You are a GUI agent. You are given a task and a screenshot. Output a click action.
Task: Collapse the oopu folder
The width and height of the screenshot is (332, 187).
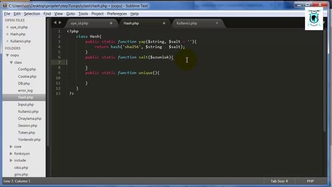(x=7, y=56)
